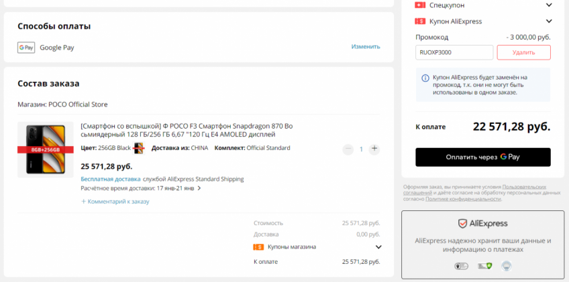Open the POCO F3 product thumbnail
This screenshot has height=282, width=569.
click(45, 149)
